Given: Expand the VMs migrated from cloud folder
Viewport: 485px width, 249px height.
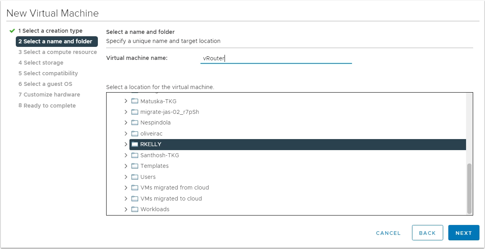Looking at the screenshot, I should pos(126,188).
